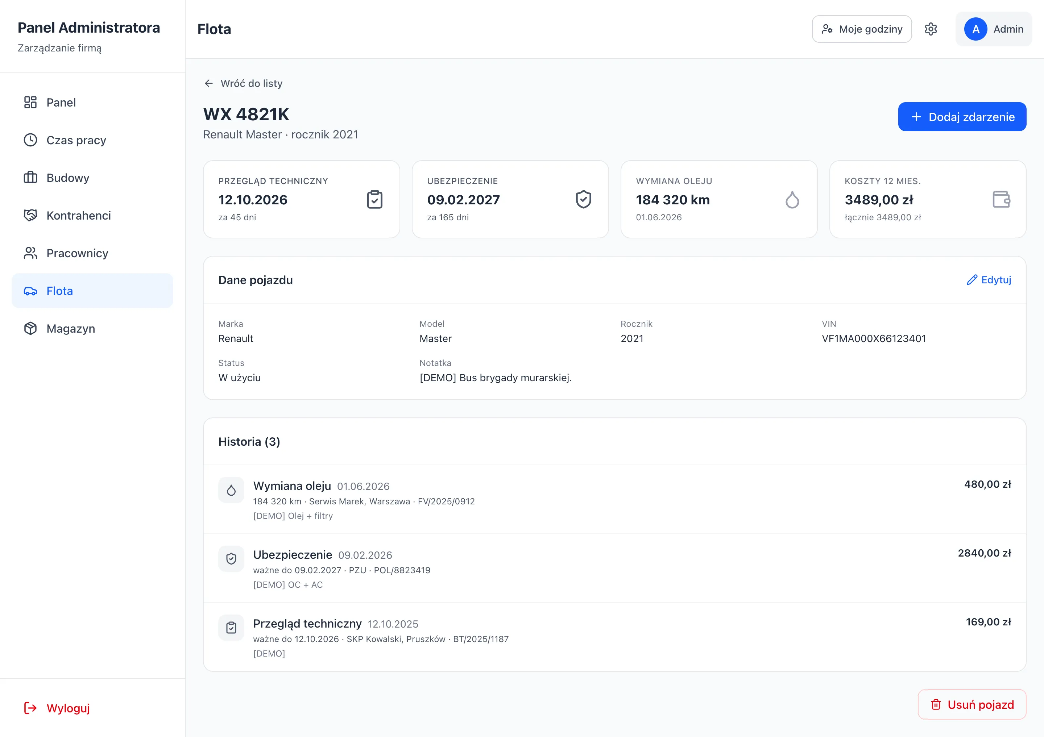Click the blue Admin avatar circle
The image size is (1044, 737).
975,29
